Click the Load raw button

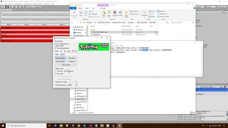[72, 62]
